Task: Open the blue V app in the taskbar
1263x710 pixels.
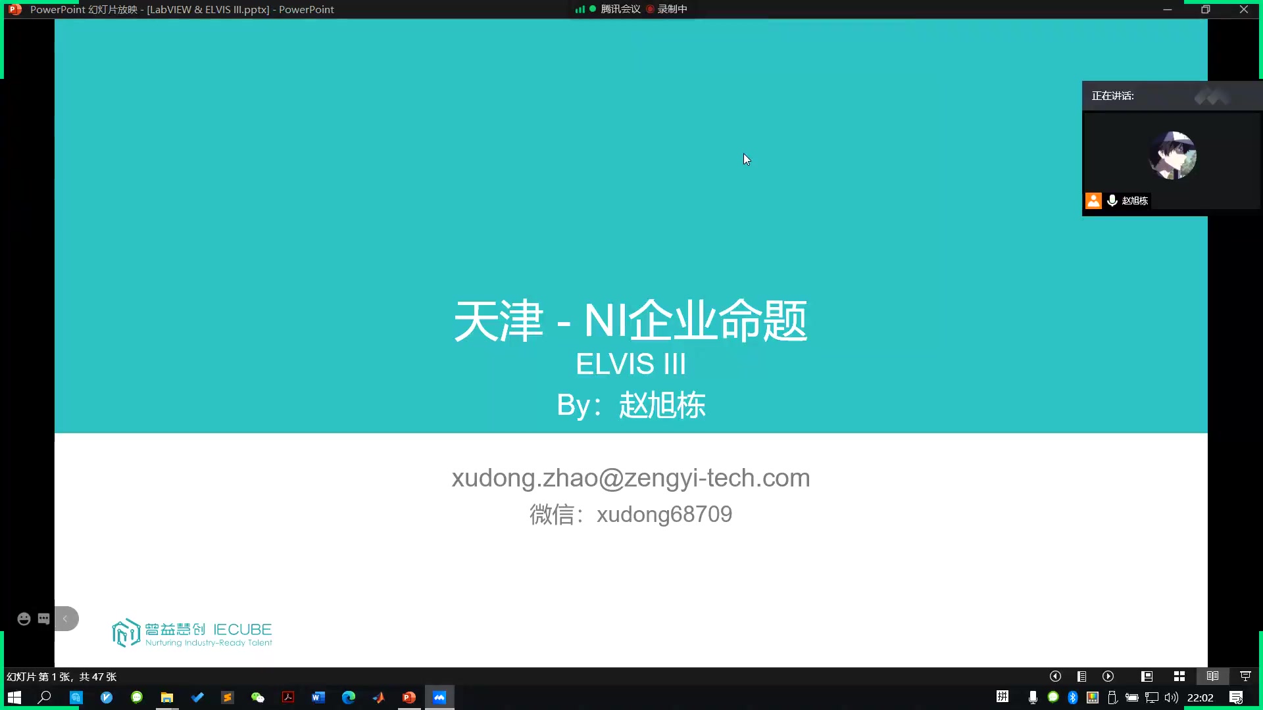Action: point(107,698)
